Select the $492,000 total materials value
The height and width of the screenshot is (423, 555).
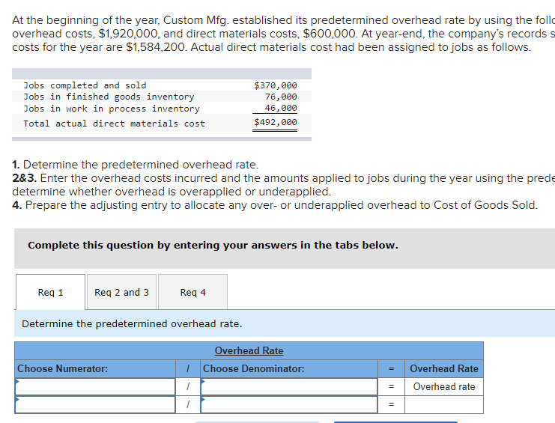[276, 122]
